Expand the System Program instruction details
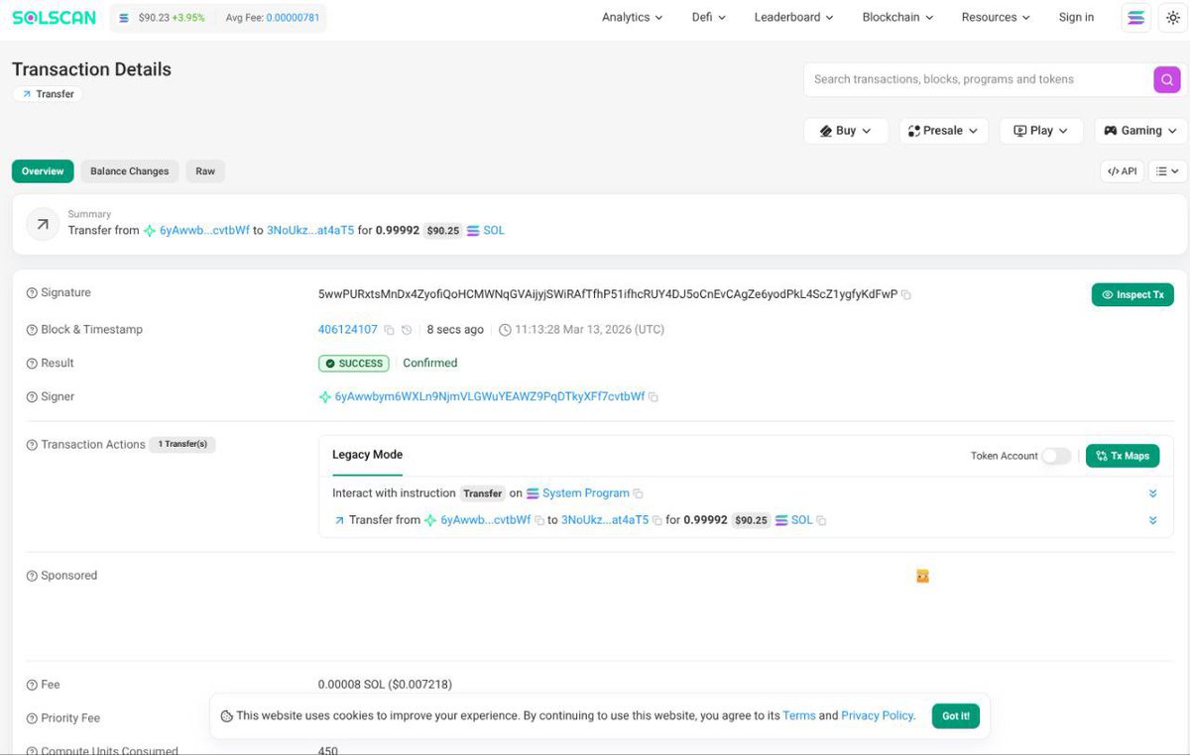 click(x=1152, y=493)
